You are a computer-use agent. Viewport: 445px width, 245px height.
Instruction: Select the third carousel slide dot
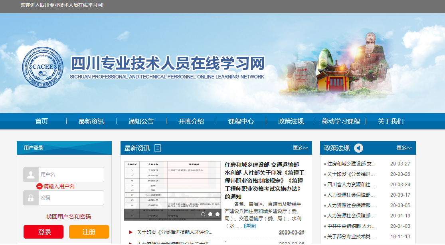tap(218, 214)
